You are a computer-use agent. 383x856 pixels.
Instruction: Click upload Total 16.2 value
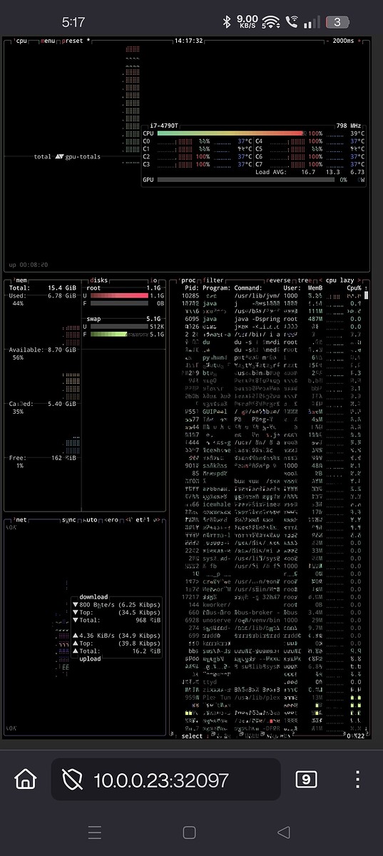click(x=145, y=651)
